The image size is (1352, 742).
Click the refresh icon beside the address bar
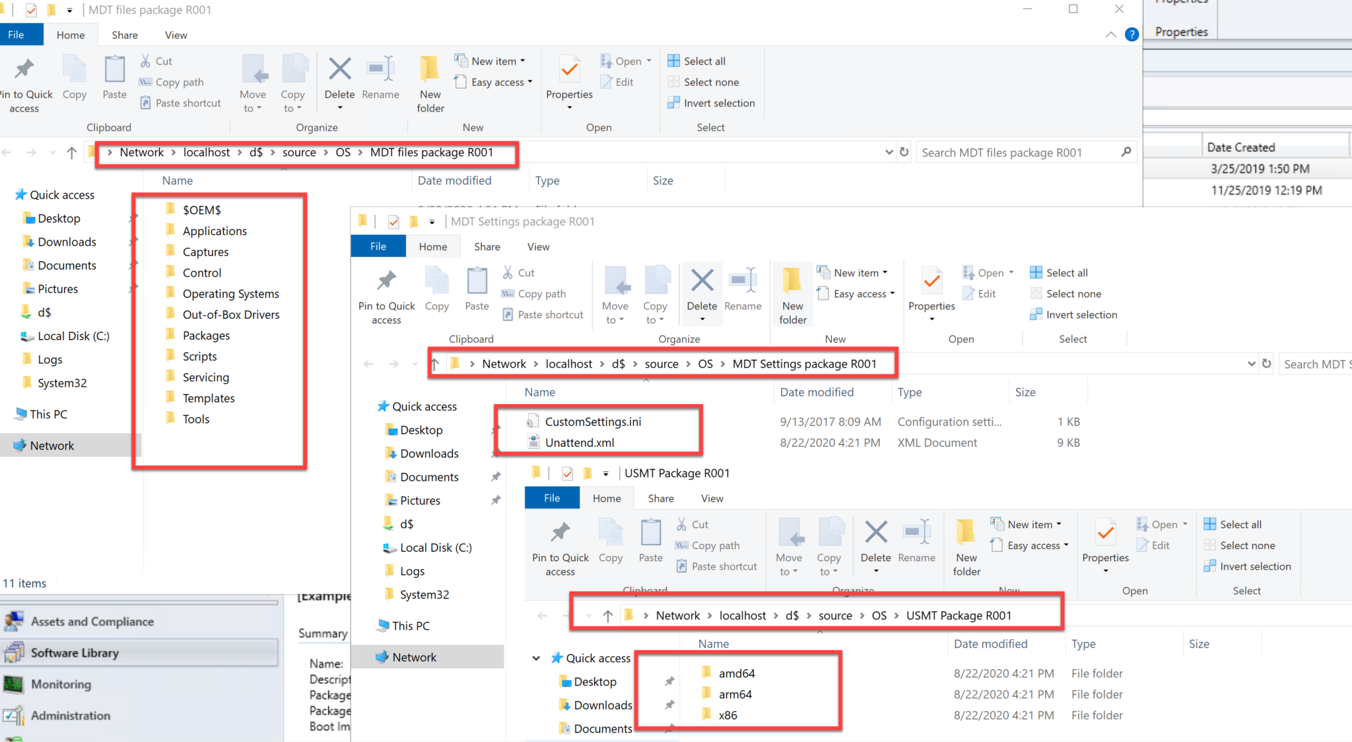point(903,152)
